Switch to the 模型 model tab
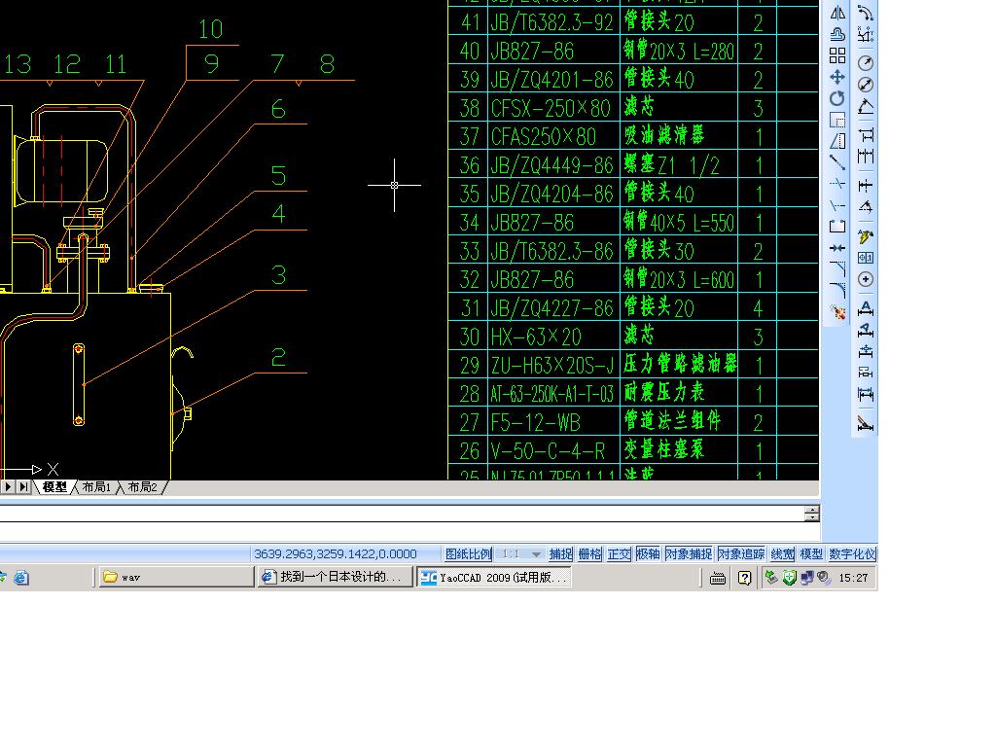This screenshot has height=747, width=996. tap(54, 487)
